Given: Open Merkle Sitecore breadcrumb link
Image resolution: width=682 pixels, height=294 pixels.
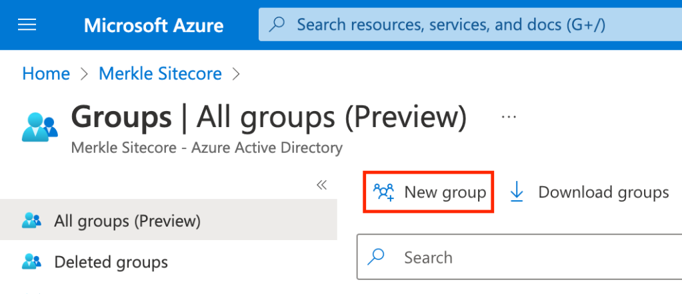Looking at the screenshot, I should click(161, 74).
